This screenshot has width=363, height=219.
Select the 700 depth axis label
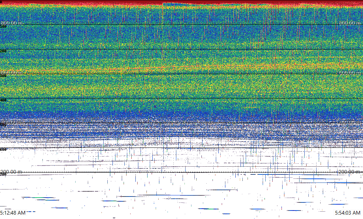point(3,174)
